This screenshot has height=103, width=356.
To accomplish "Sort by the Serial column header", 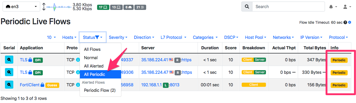I will point(9,48).
